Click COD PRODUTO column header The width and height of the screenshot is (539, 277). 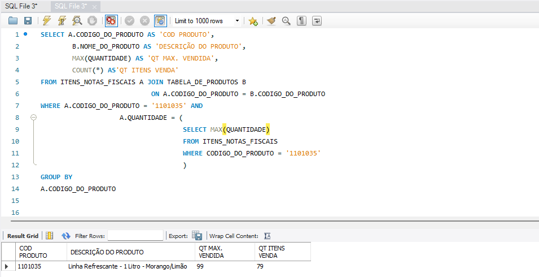pos(41,252)
